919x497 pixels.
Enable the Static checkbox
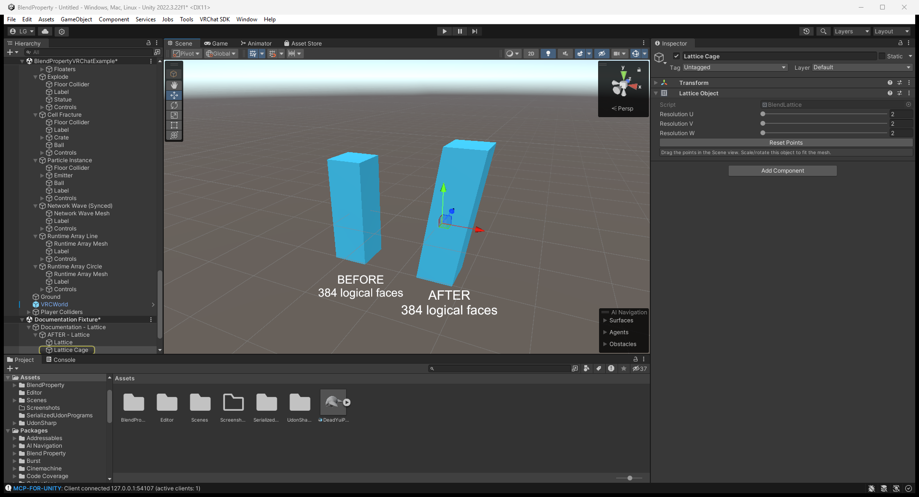tap(882, 56)
